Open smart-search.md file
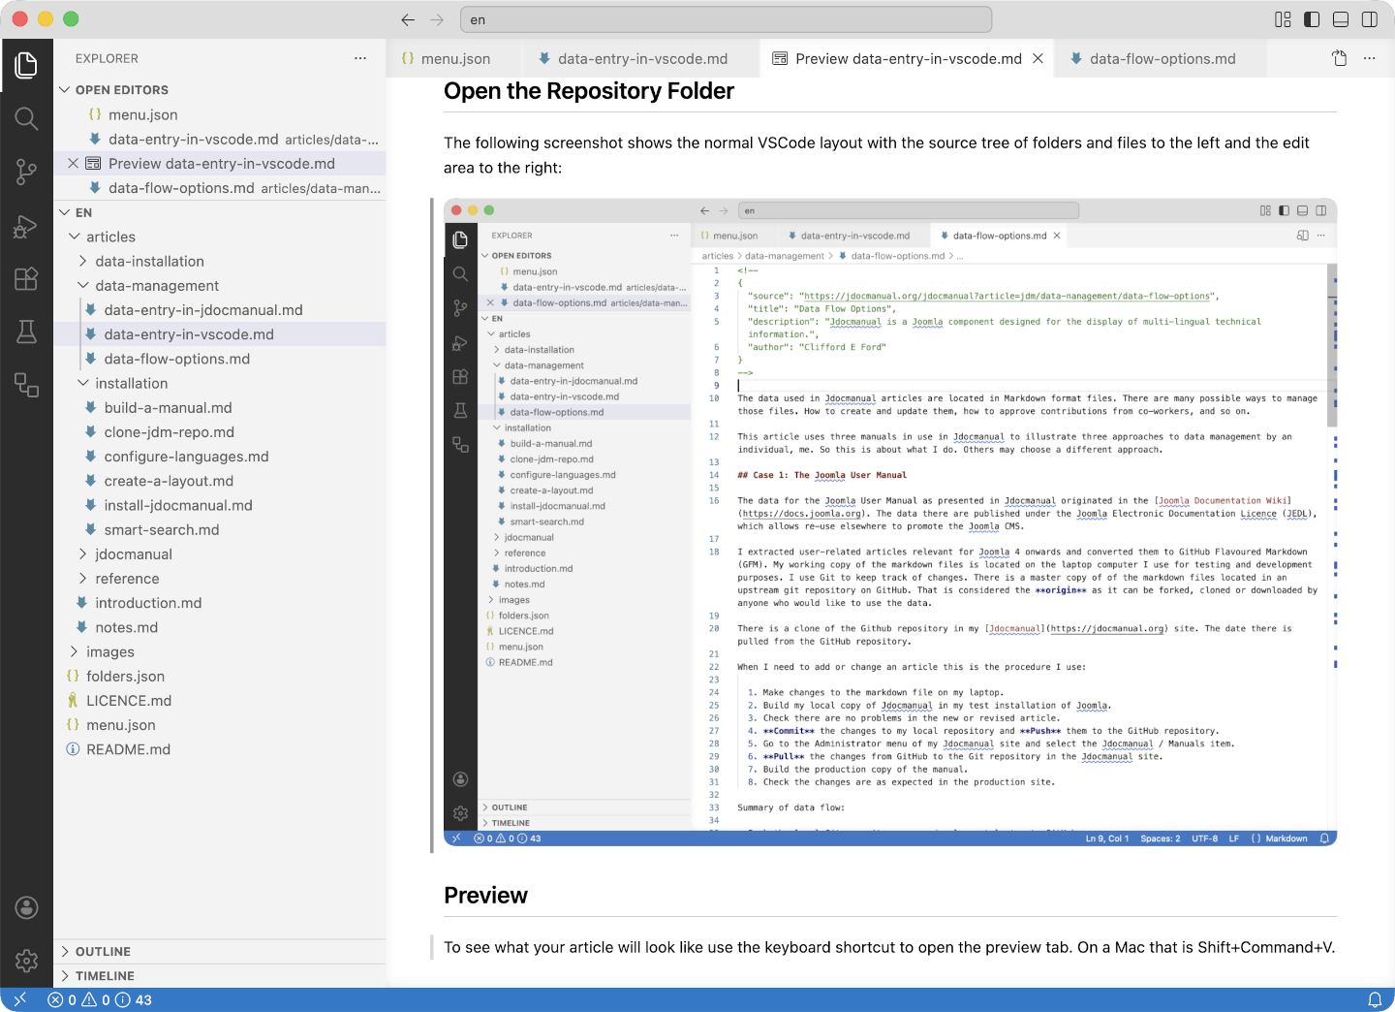The image size is (1395, 1012). tap(220, 529)
